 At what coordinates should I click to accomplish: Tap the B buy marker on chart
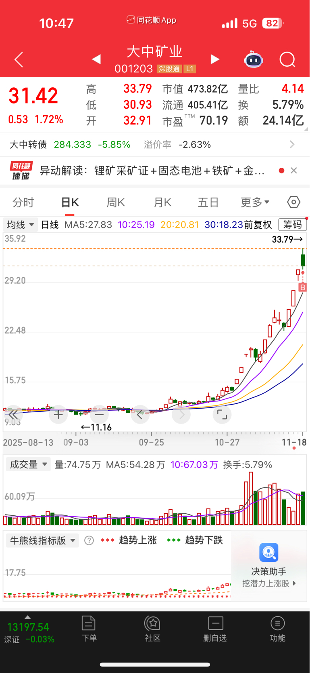point(303,287)
